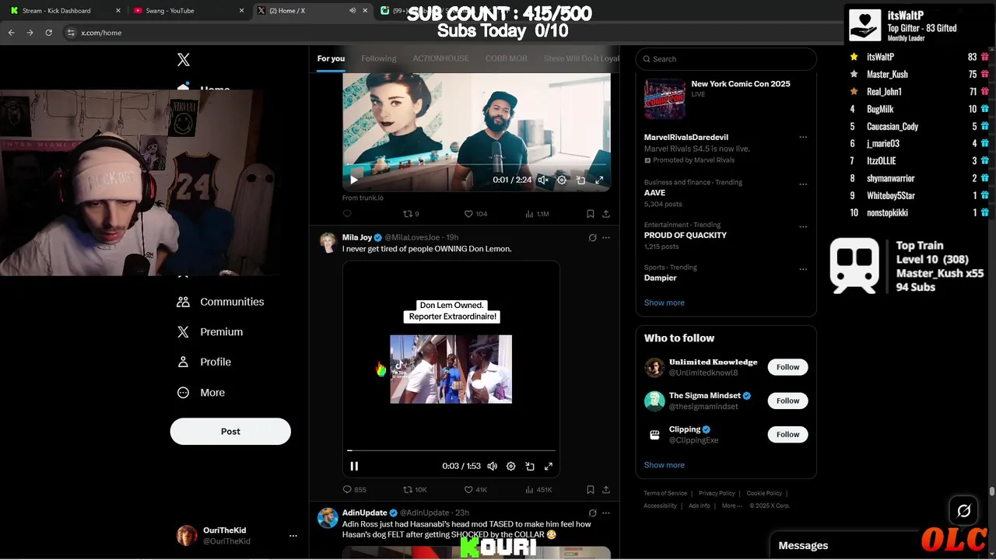Open options for Dampier trend
Screen dimensions: 996x560
click(x=803, y=269)
